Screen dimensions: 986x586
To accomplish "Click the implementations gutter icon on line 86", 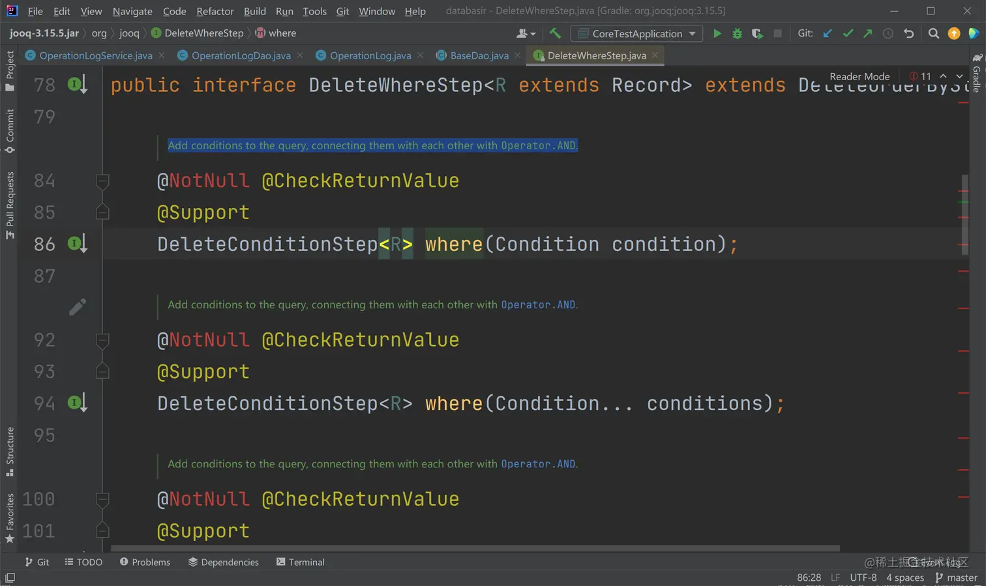I will point(78,244).
